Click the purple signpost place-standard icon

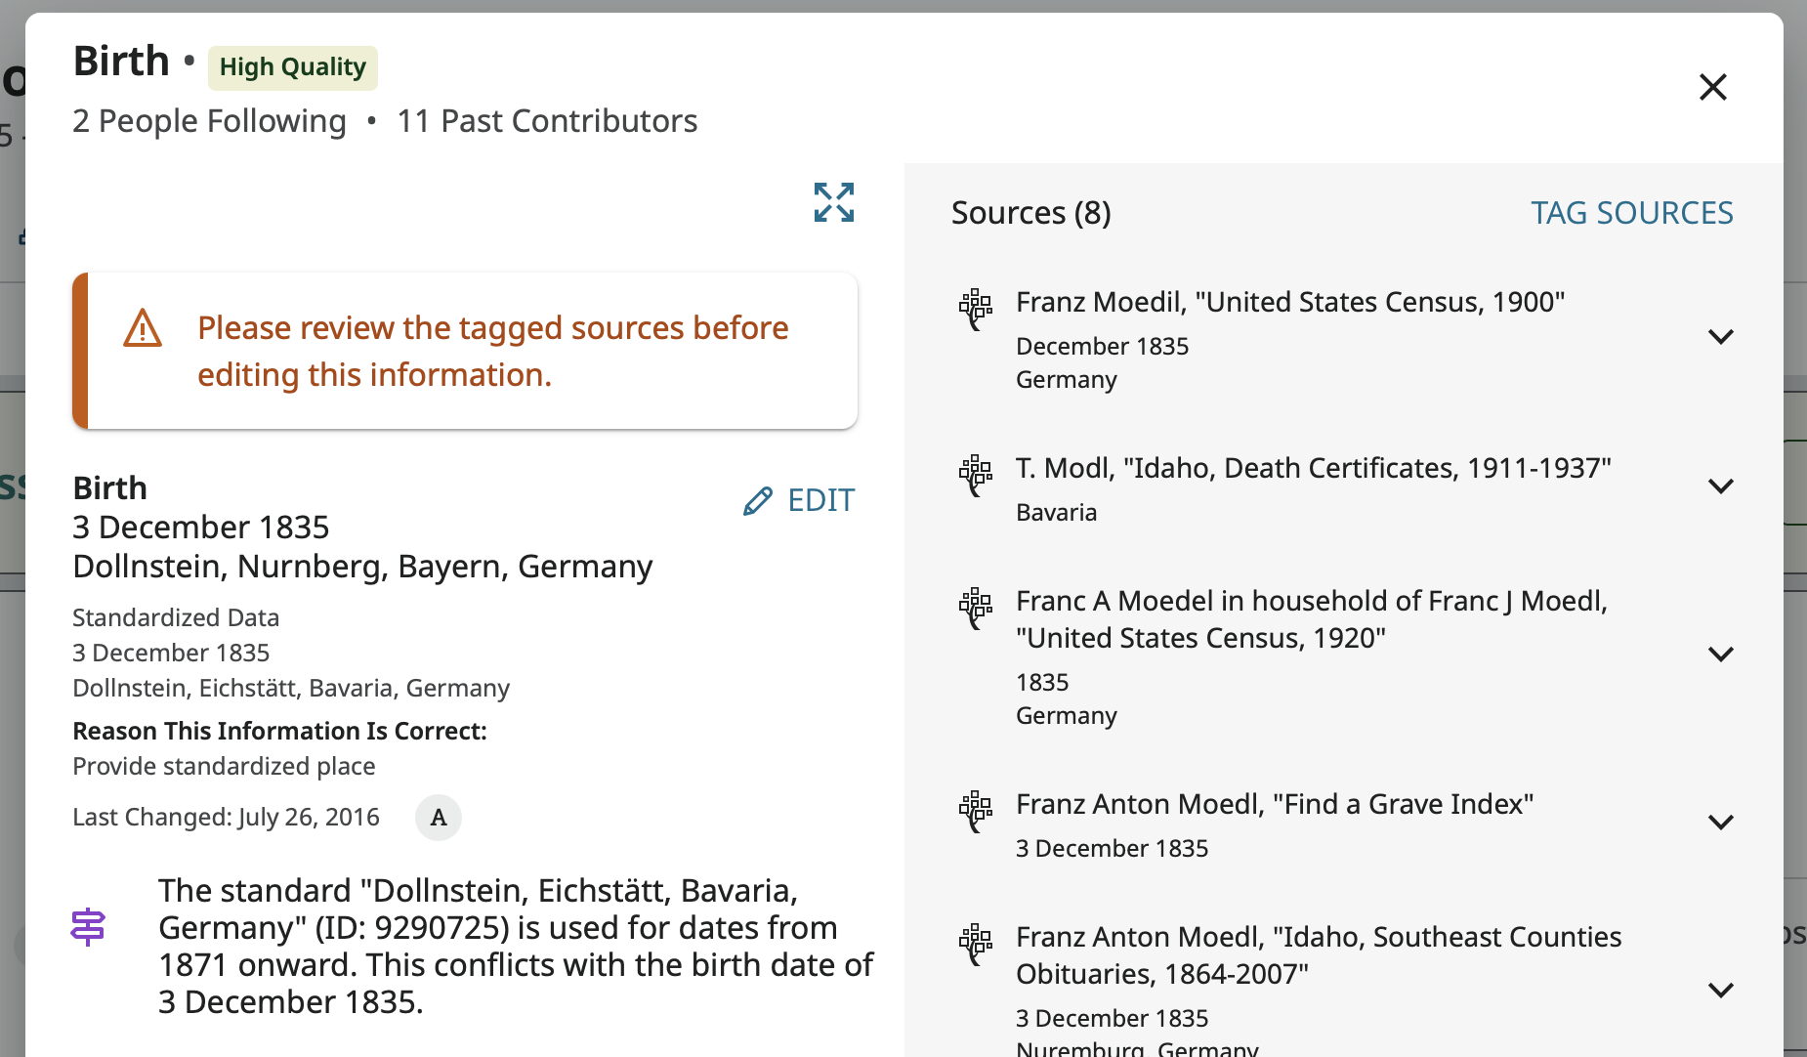88,927
